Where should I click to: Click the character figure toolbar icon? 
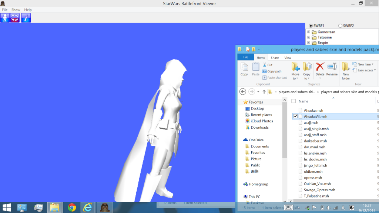click(x=5, y=18)
